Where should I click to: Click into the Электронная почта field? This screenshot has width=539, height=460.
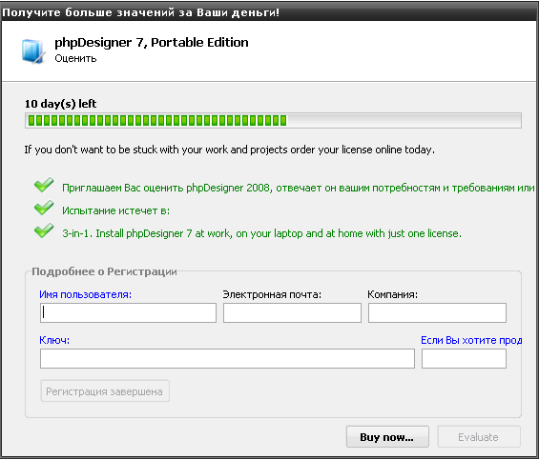click(292, 312)
